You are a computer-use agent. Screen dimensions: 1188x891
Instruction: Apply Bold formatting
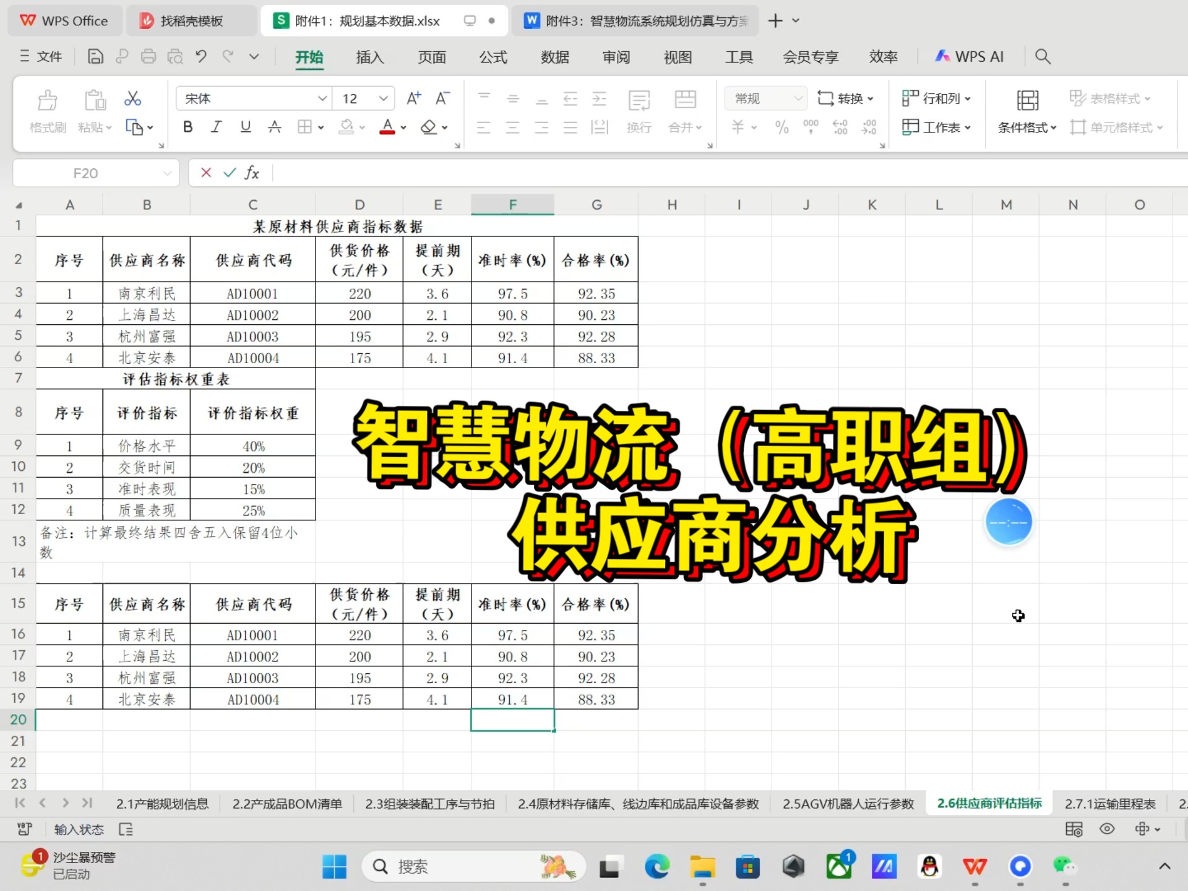(x=188, y=127)
